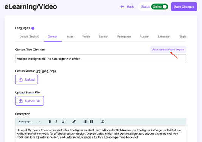Select the German language tab
The image size is (202, 142).
pos(53,37)
